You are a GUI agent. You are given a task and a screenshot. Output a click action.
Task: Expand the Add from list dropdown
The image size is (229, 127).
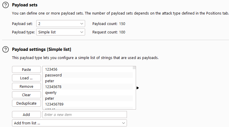pyautogui.click(x=69, y=123)
